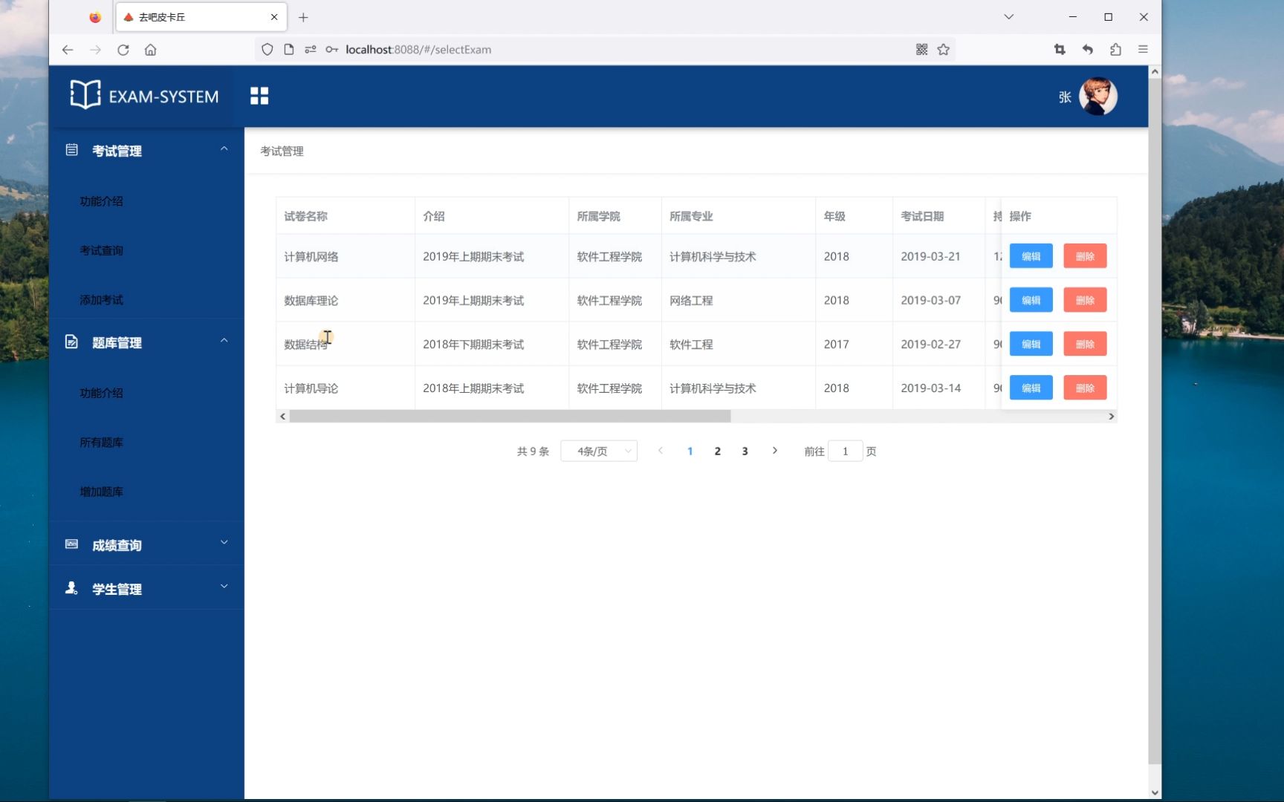Expand the 学生管理 menu section
The width and height of the screenshot is (1284, 802).
click(x=224, y=586)
